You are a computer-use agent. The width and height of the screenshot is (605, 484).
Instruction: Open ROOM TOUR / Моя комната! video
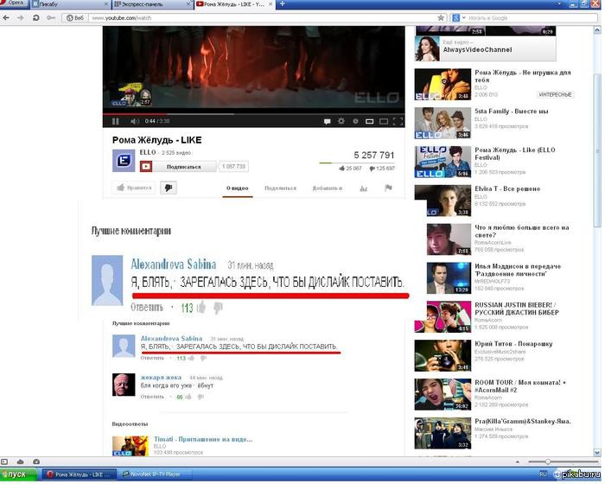click(520, 386)
